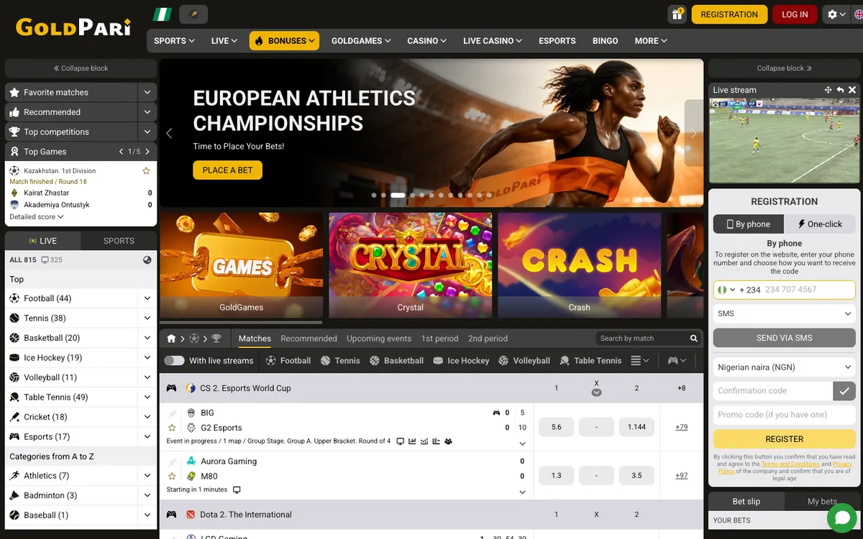This screenshot has width=863, height=539.
Task: Click the trophy icon in breadcrumb
Action: [216, 338]
